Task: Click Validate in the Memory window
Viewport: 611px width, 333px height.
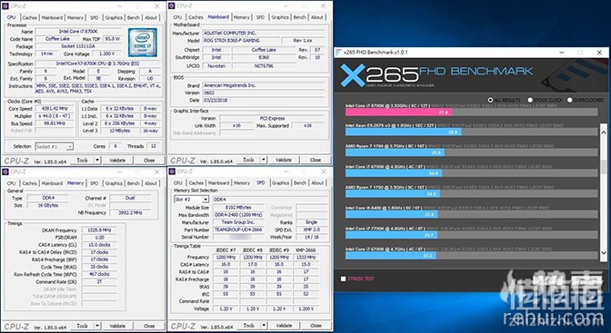Action: click(x=117, y=326)
